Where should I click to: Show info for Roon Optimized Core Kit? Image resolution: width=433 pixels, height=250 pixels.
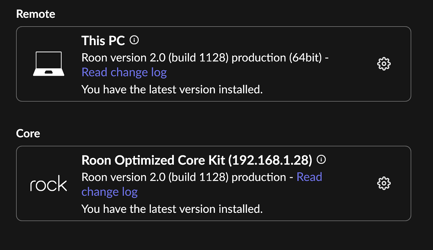[321, 160]
